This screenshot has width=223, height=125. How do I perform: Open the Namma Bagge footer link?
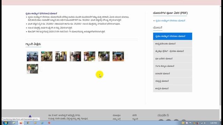point(117,119)
